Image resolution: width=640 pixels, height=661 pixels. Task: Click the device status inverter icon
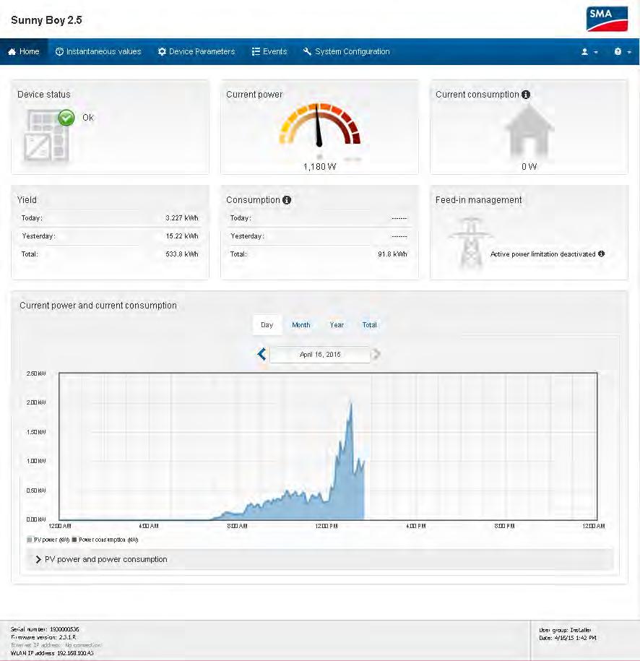[46, 136]
